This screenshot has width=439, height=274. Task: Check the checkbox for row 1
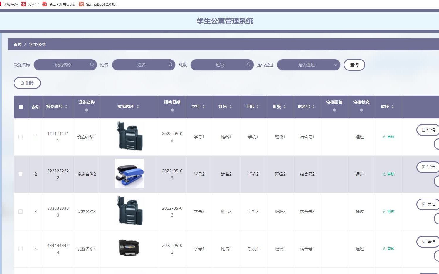(x=21, y=137)
